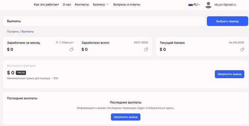
Task: Click the TRC20 badge
Action: (21, 73)
